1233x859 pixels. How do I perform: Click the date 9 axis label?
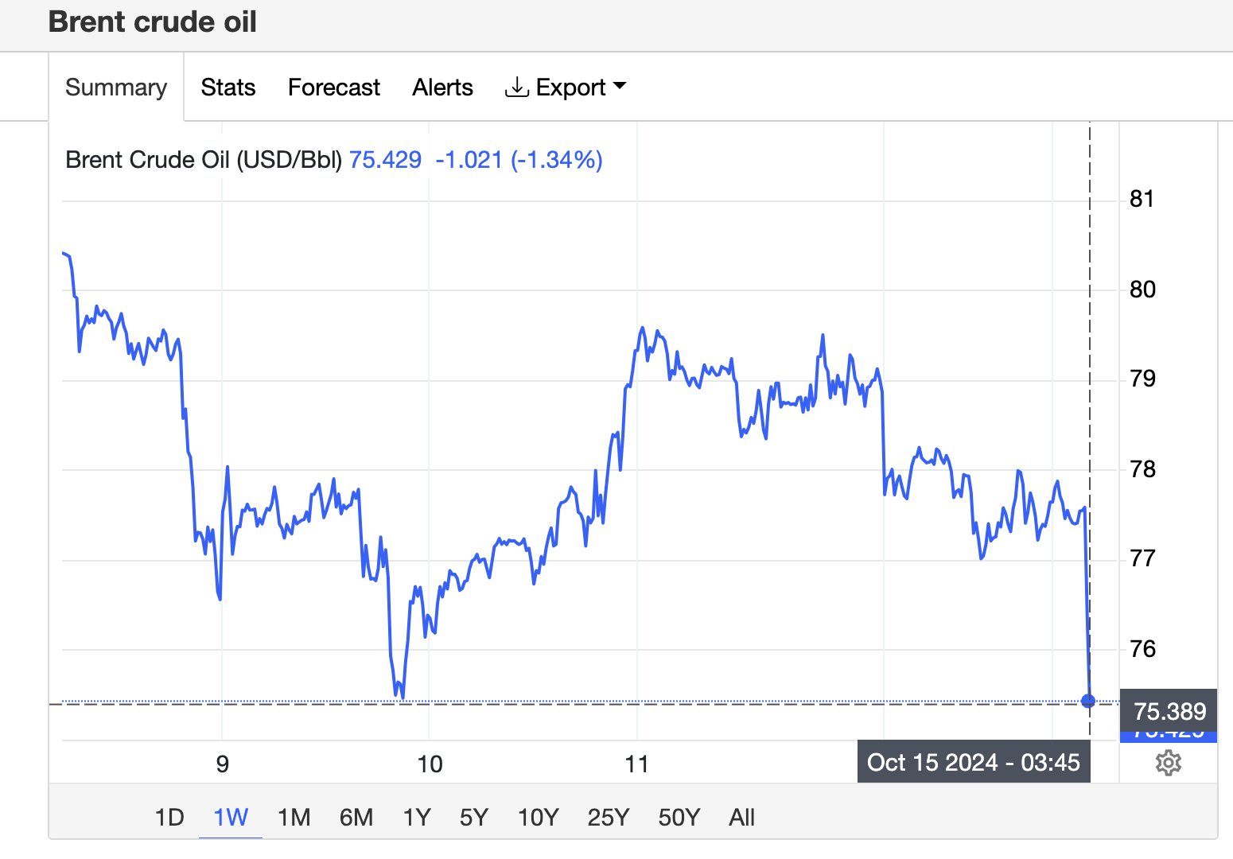[223, 764]
